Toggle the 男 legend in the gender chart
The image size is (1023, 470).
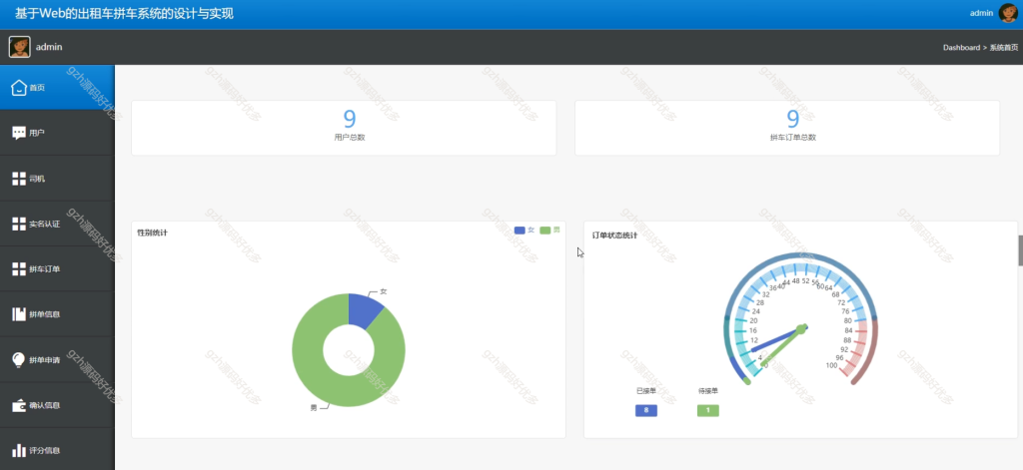pos(550,231)
